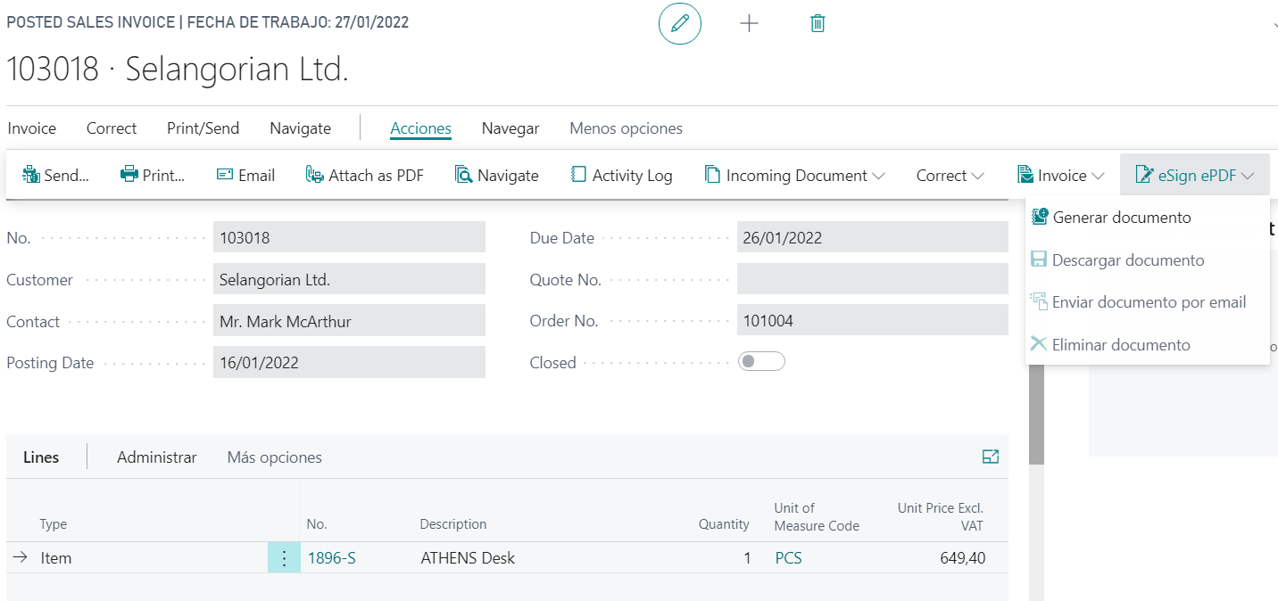Image resolution: width=1278 pixels, height=601 pixels.
Task: Click the plus icon to create new
Action: [x=749, y=24]
